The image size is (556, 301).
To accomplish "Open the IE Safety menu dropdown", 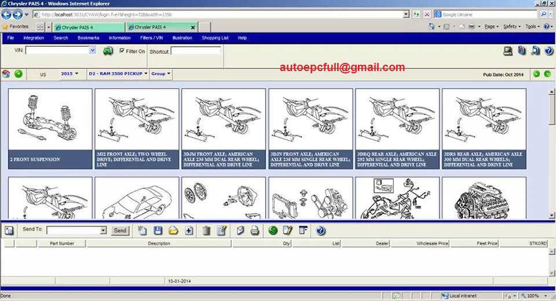I will [x=512, y=27].
